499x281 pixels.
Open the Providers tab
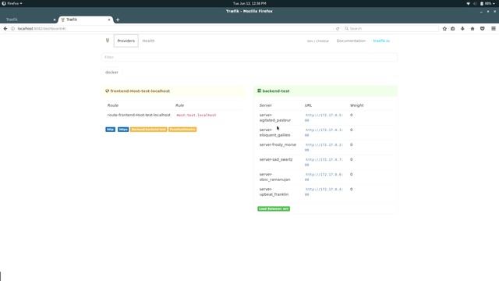pos(126,41)
